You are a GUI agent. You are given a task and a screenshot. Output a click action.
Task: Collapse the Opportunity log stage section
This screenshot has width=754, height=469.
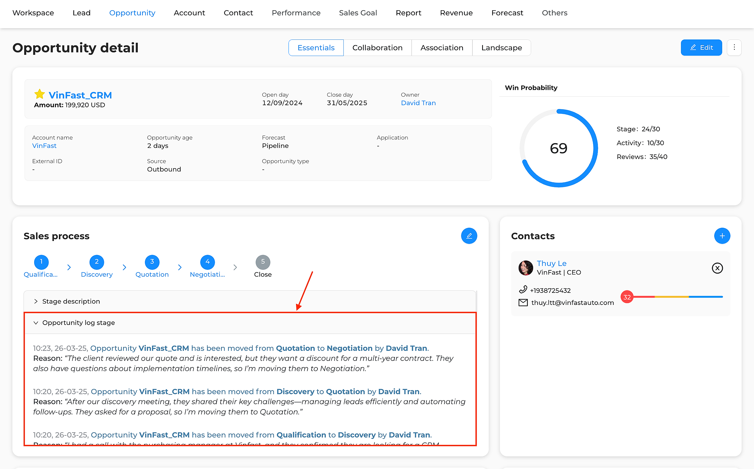pyautogui.click(x=250, y=323)
